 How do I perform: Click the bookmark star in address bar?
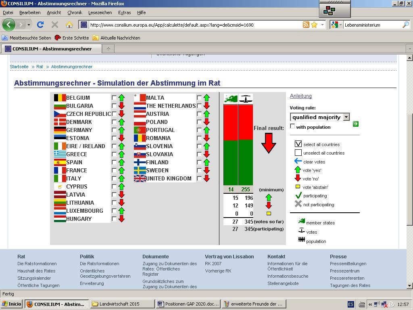314,25
